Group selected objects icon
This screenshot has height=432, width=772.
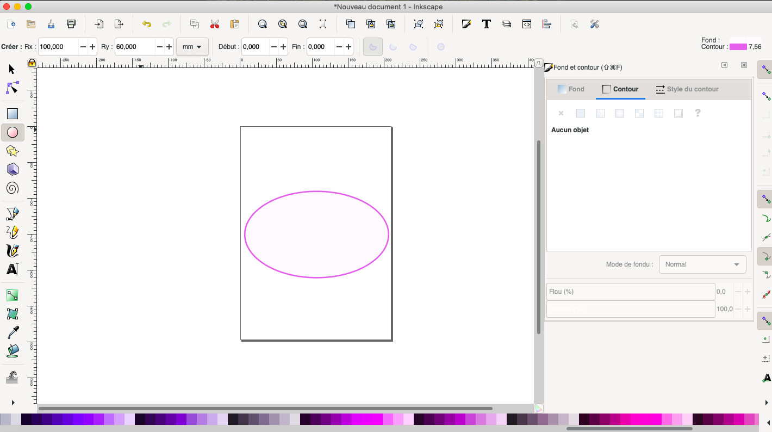tap(419, 24)
